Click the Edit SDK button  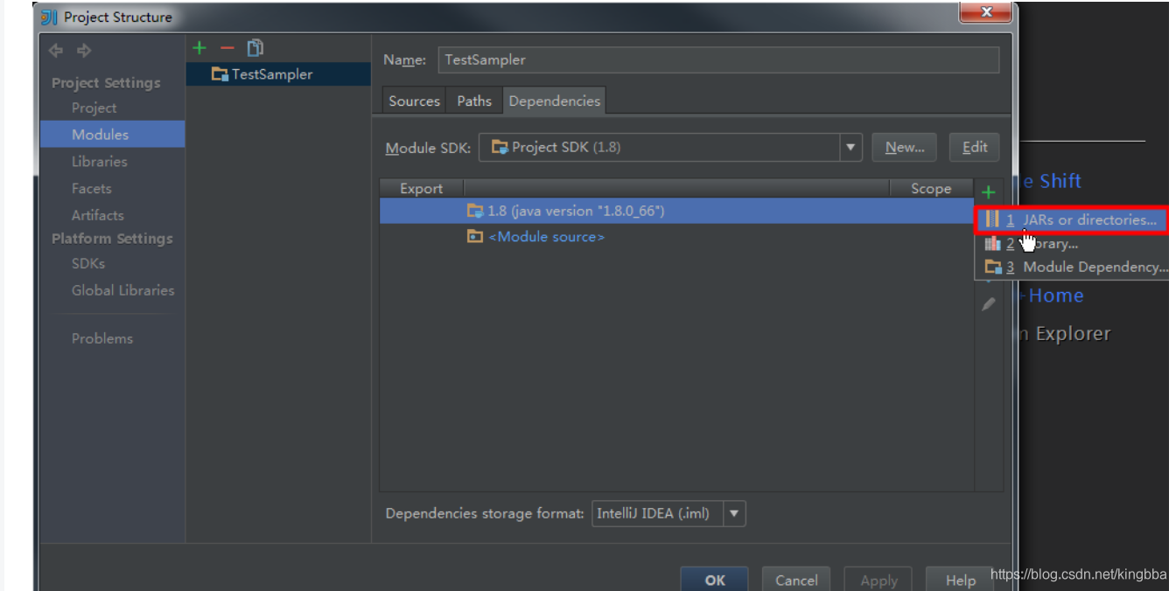click(x=974, y=148)
